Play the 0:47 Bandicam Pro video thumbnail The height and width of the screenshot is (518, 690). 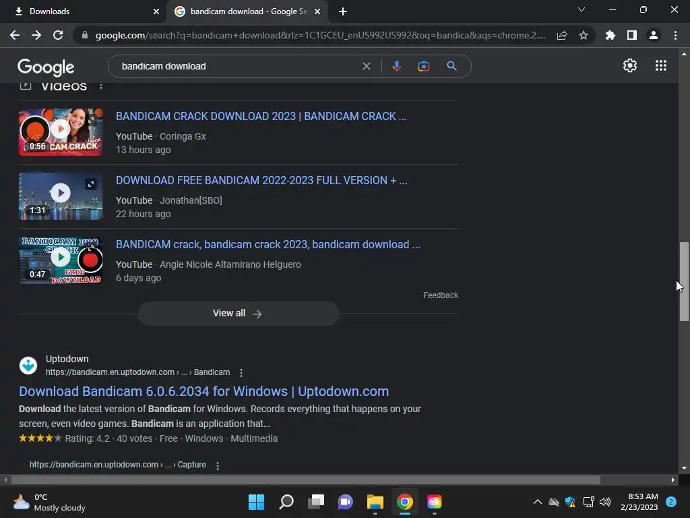[61, 260]
